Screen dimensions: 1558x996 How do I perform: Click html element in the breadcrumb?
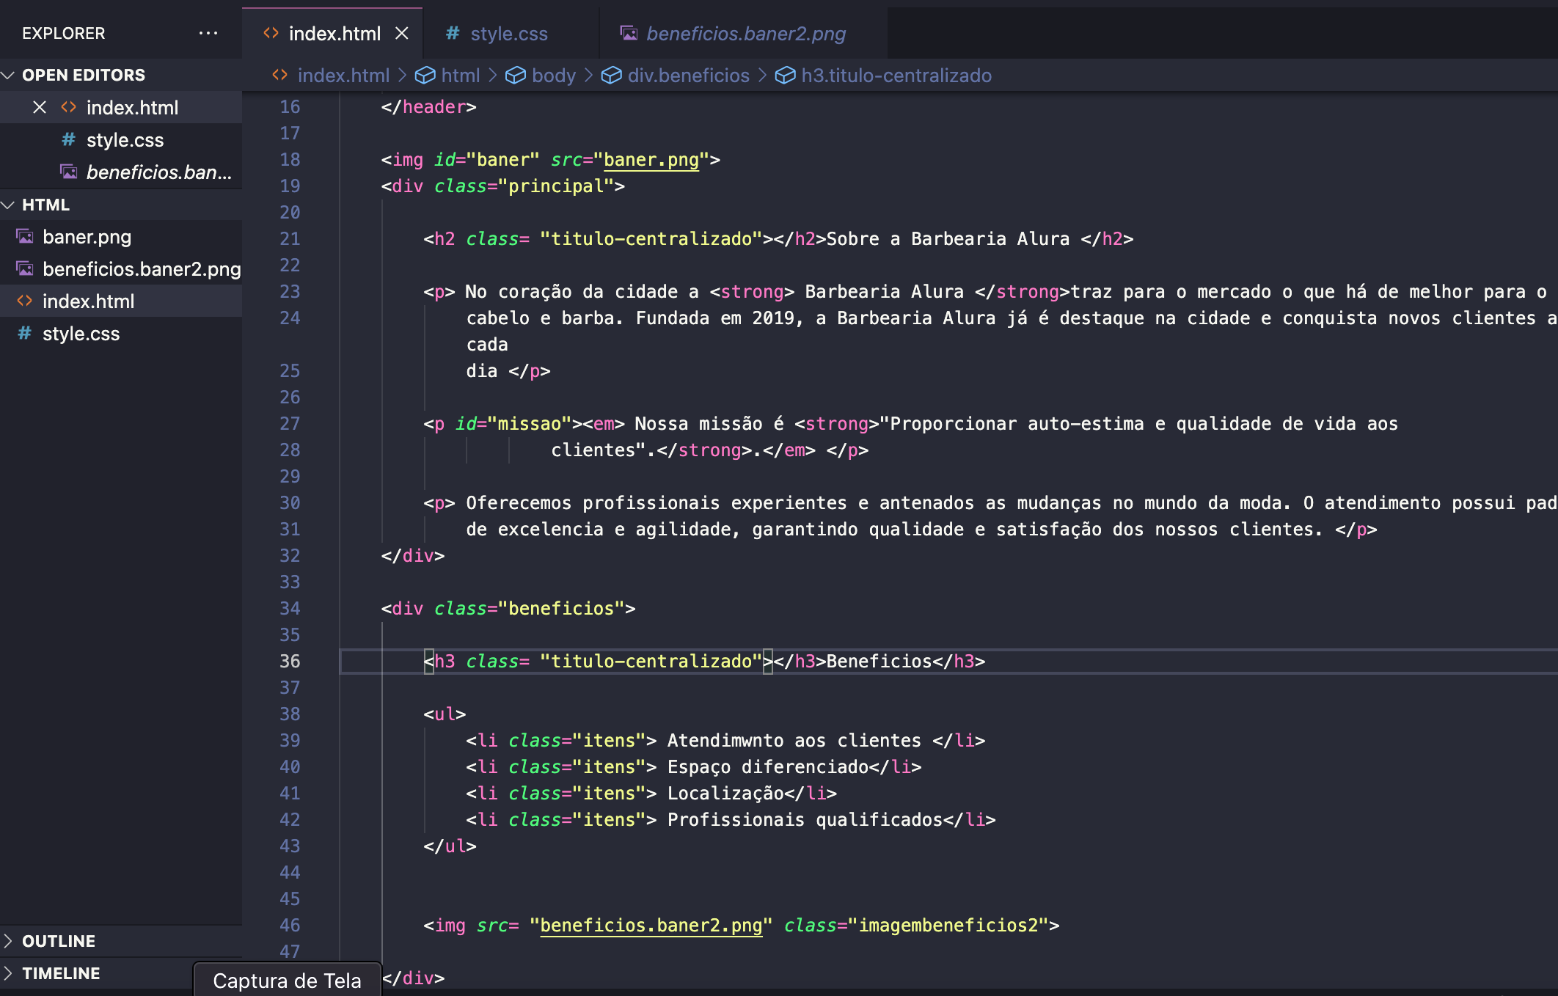461,76
